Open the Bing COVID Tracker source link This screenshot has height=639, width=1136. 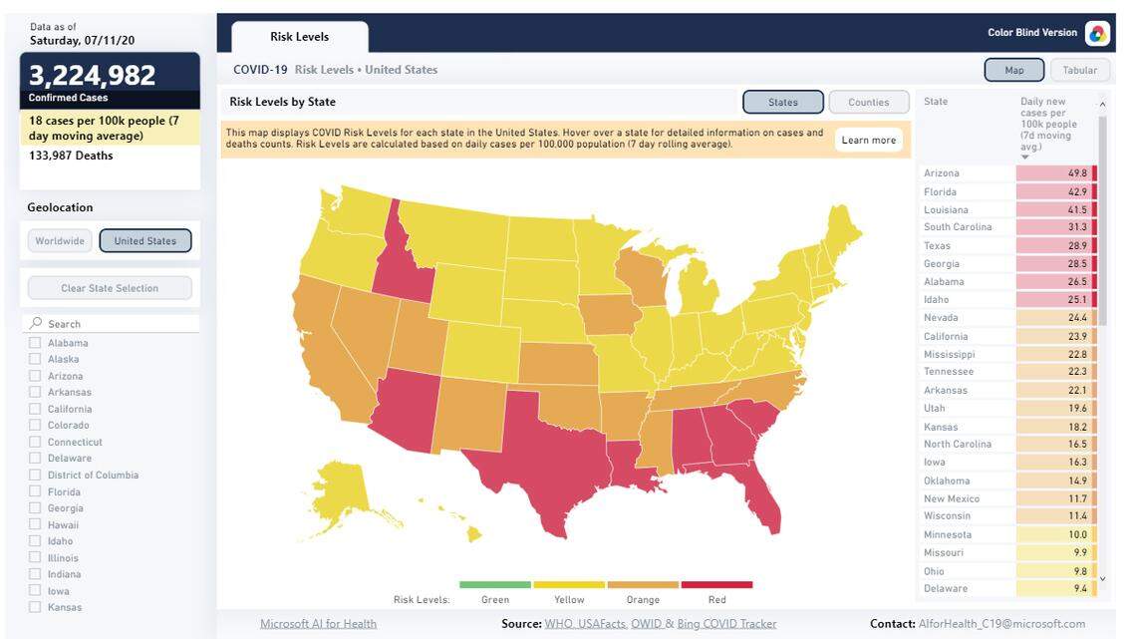[x=725, y=622]
